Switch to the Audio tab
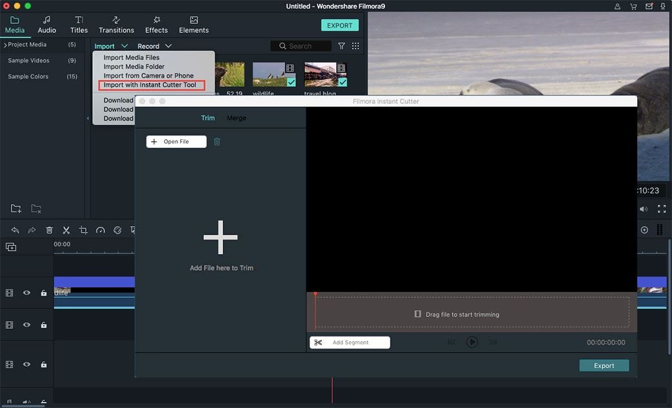The height and width of the screenshot is (408, 672). point(46,25)
